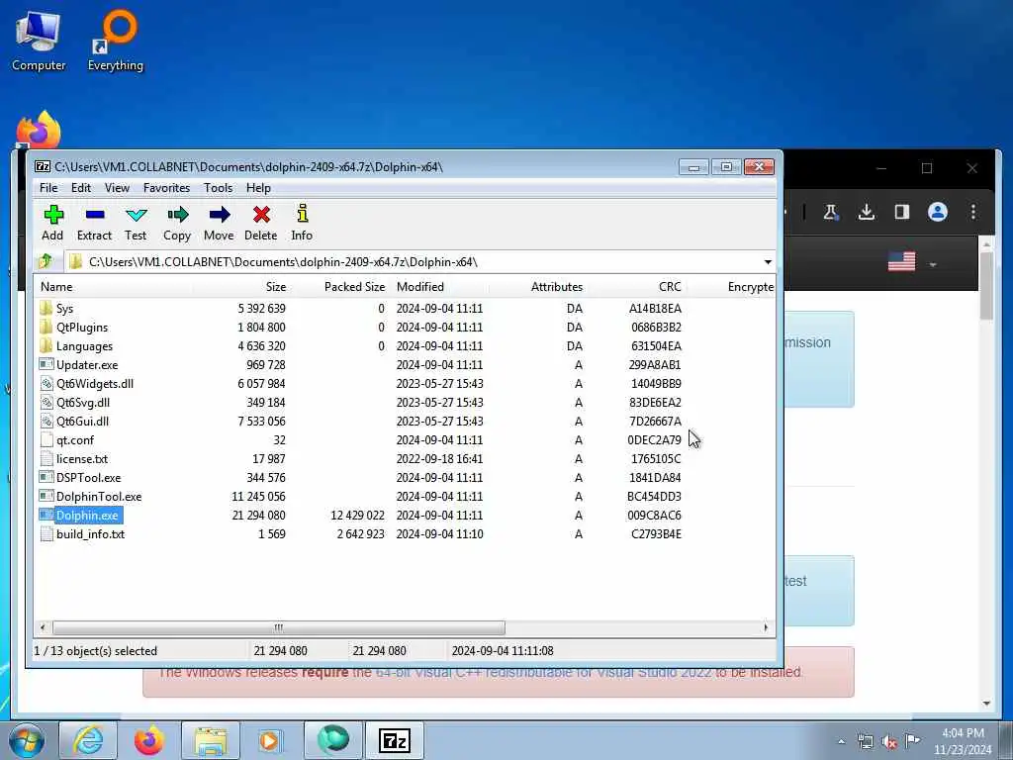Click the network tray icon
The image size is (1013, 760).
point(865,742)
